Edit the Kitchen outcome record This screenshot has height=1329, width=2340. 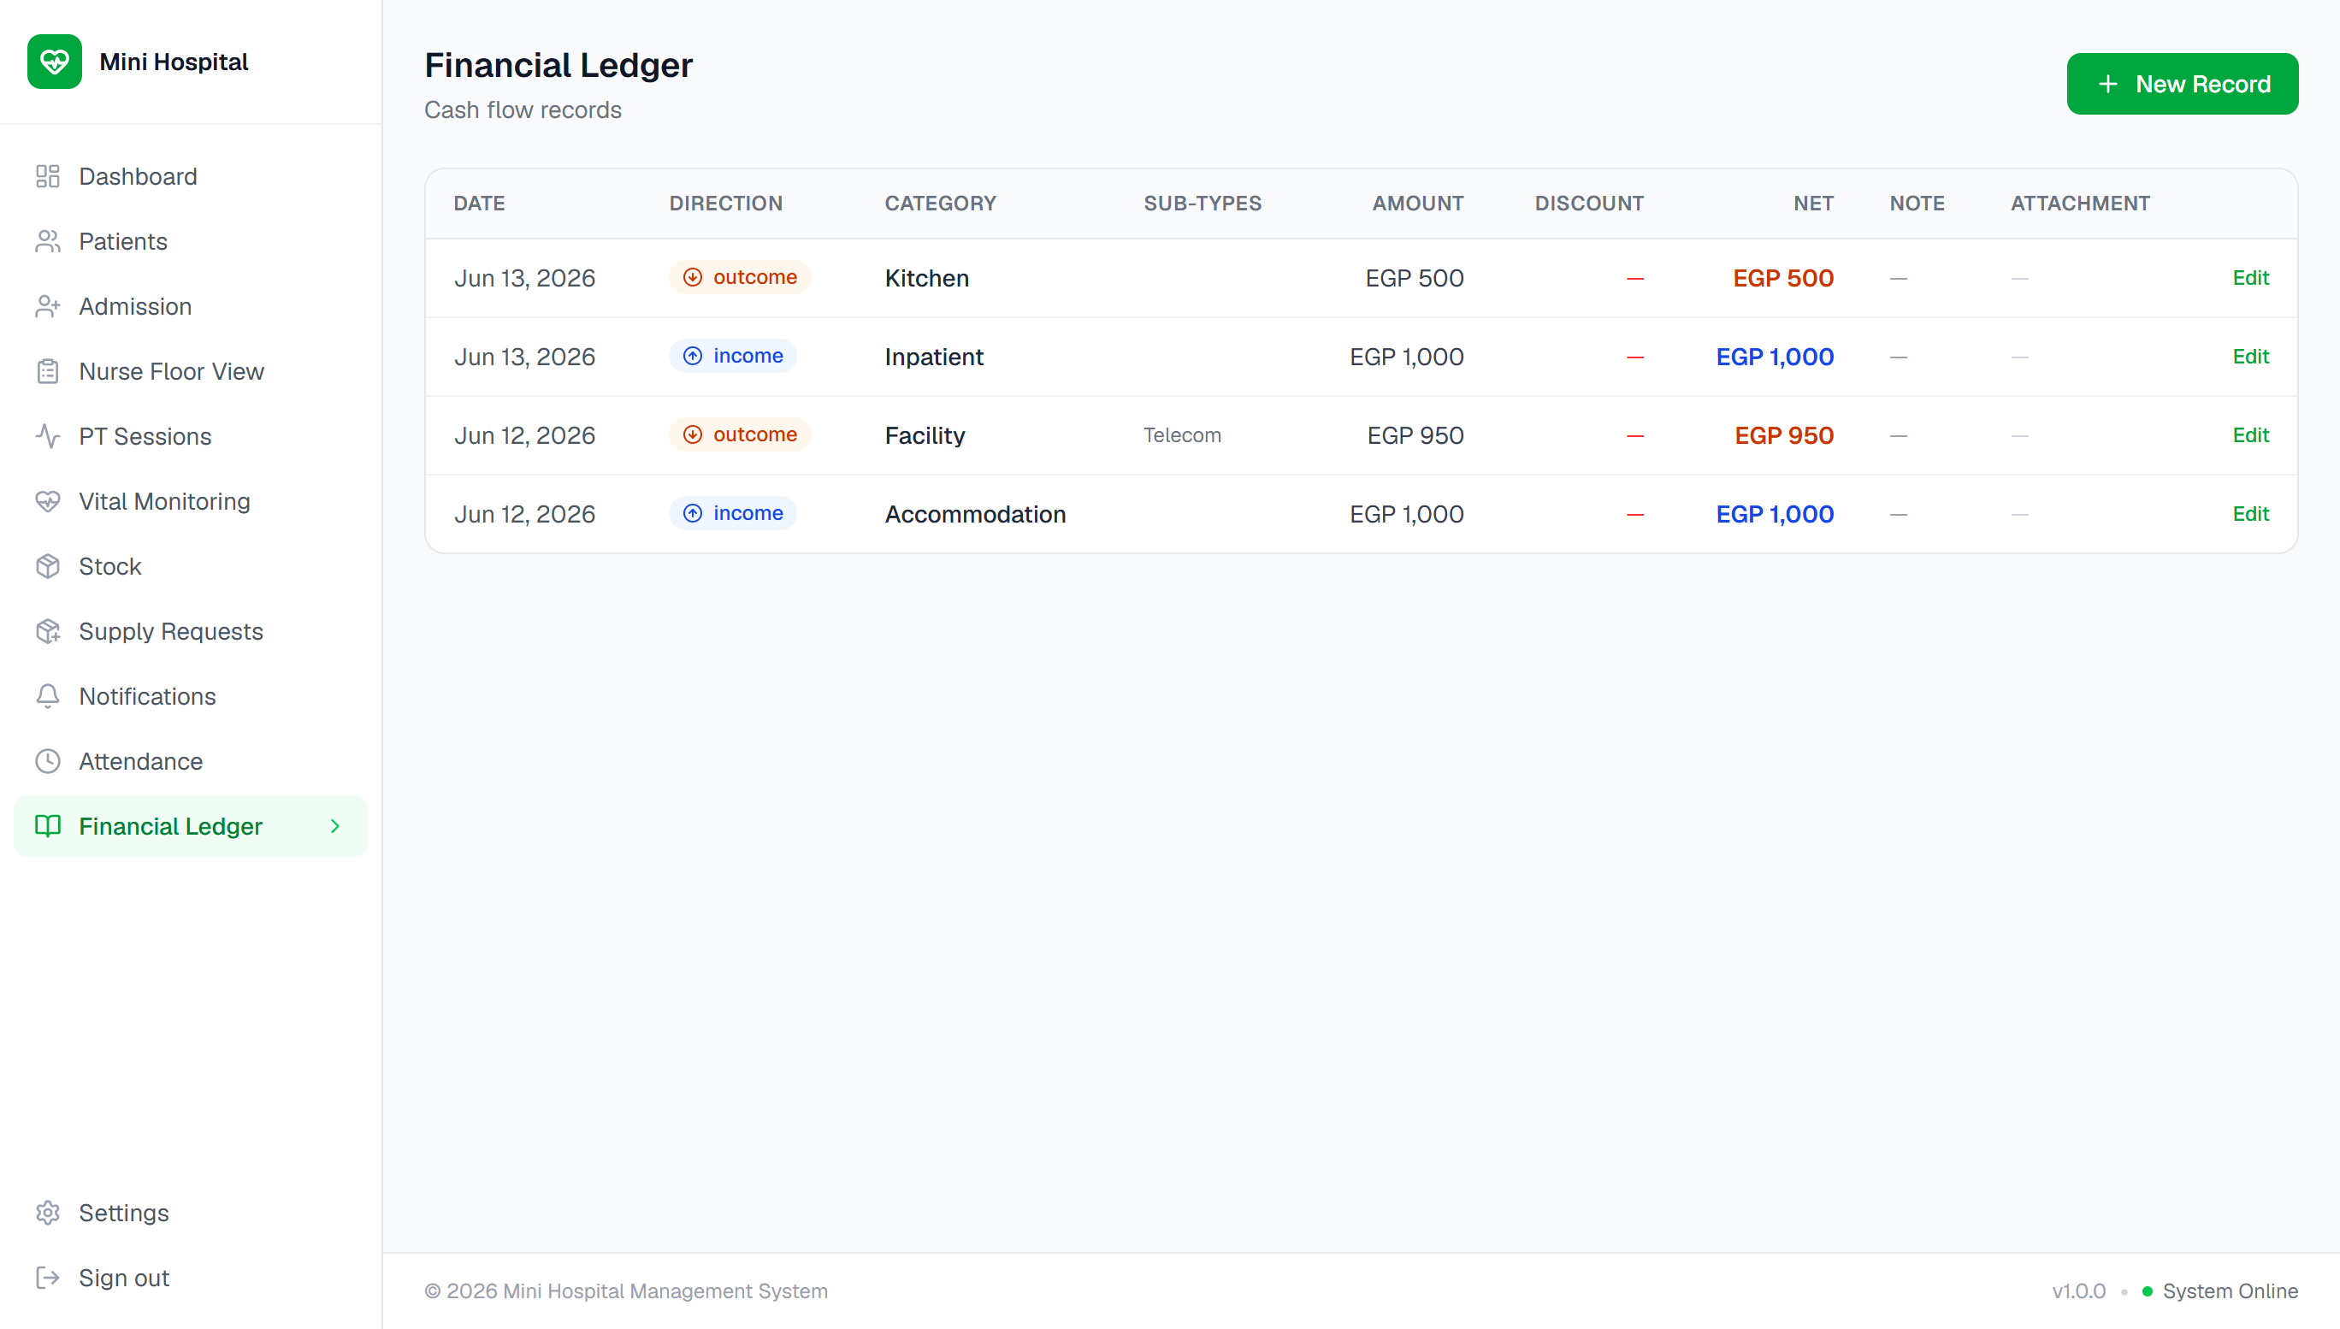[x=2250, y=277]
